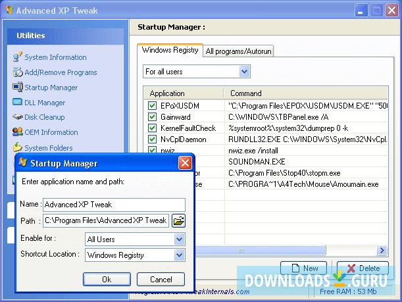Image resolution: width=402 pixels, height=302 pixels.
Task: Click the Startup Manager monitor icon in sidebar
Action: (x=17, y=87)
